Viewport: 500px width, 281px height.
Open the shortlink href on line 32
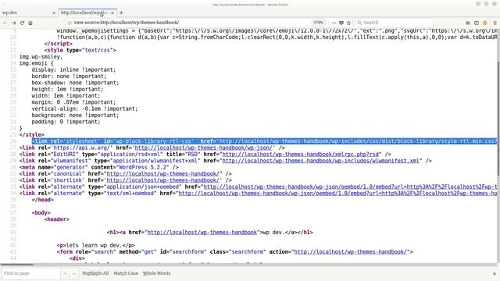tap(162, 180)
